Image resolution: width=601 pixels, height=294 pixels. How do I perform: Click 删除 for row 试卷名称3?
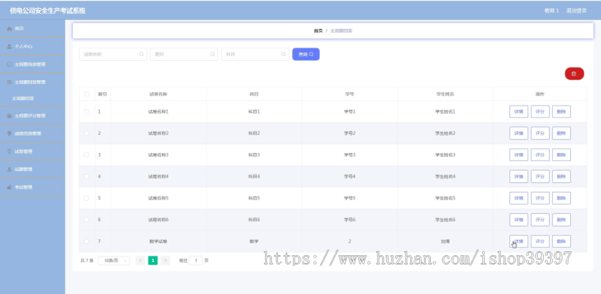pos(562,155)
